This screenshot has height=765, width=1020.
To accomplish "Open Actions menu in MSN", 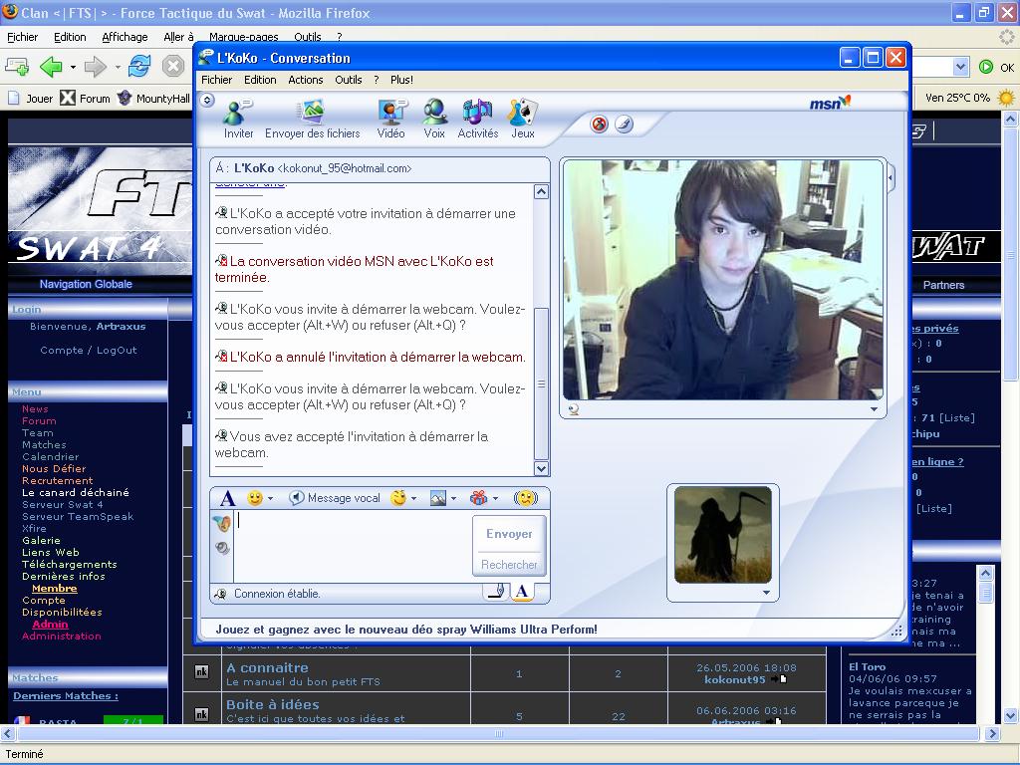I will pyautogui.click(x=305, y=80).
